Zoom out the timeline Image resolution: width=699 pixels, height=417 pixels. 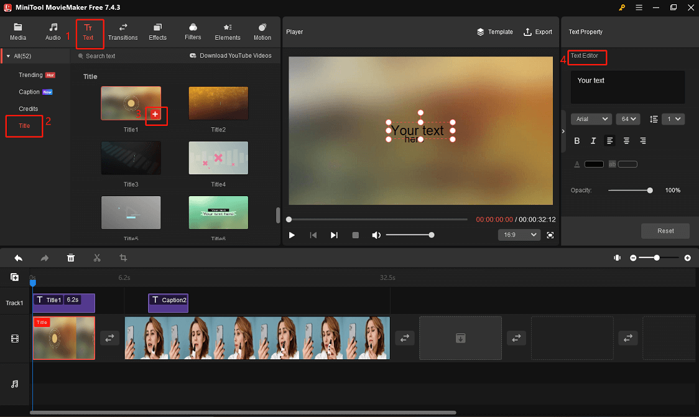(633, 258)
